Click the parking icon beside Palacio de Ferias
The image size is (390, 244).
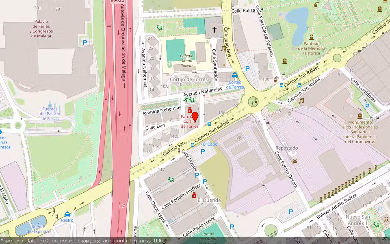click(85, 42)
